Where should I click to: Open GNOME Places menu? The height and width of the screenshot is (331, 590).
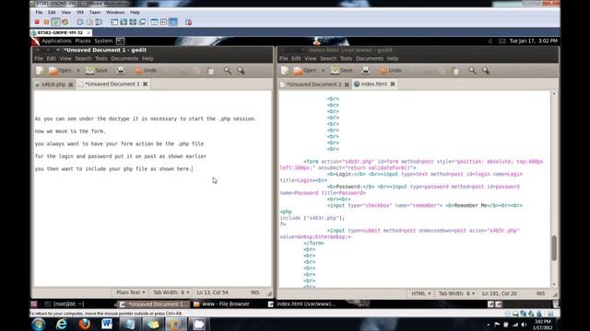click(83, 40)
